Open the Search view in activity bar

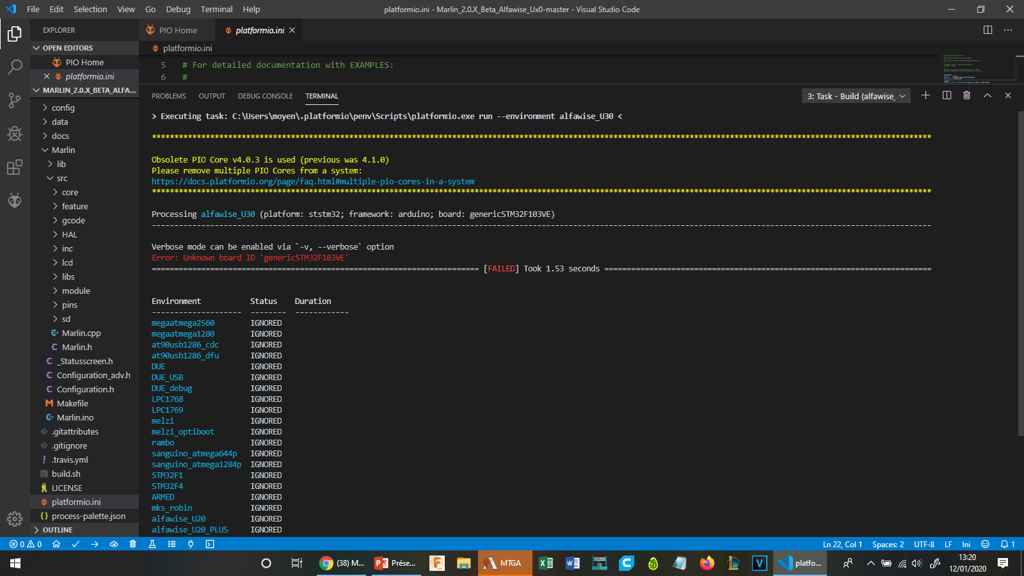(x=15, y=67)
